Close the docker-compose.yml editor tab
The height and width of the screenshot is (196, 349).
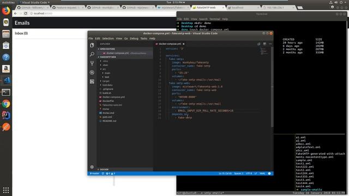183,44
